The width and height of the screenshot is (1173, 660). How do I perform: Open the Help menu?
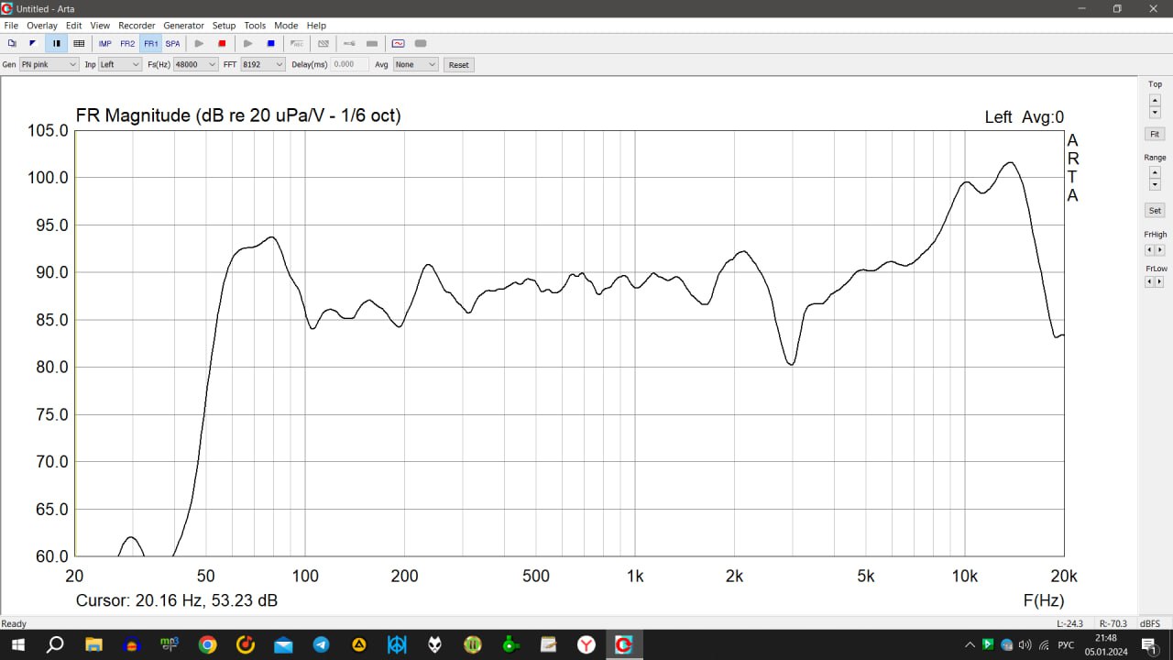(x=316, y=26)
